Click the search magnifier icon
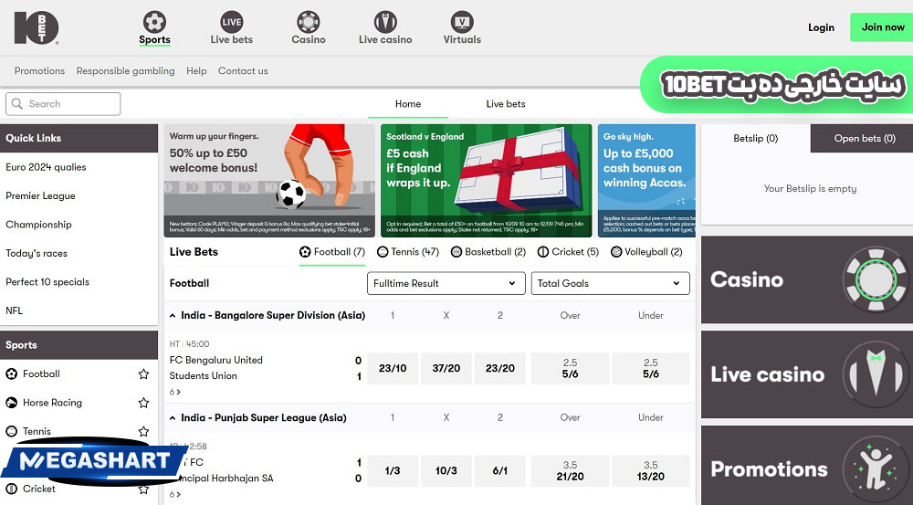 17,104
